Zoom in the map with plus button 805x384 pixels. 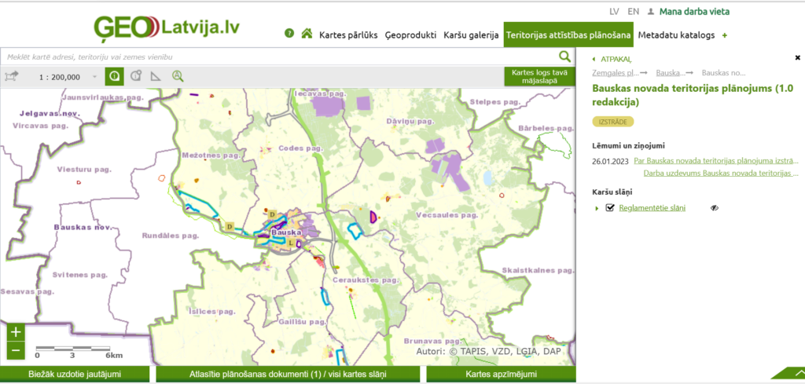[16, 332]
